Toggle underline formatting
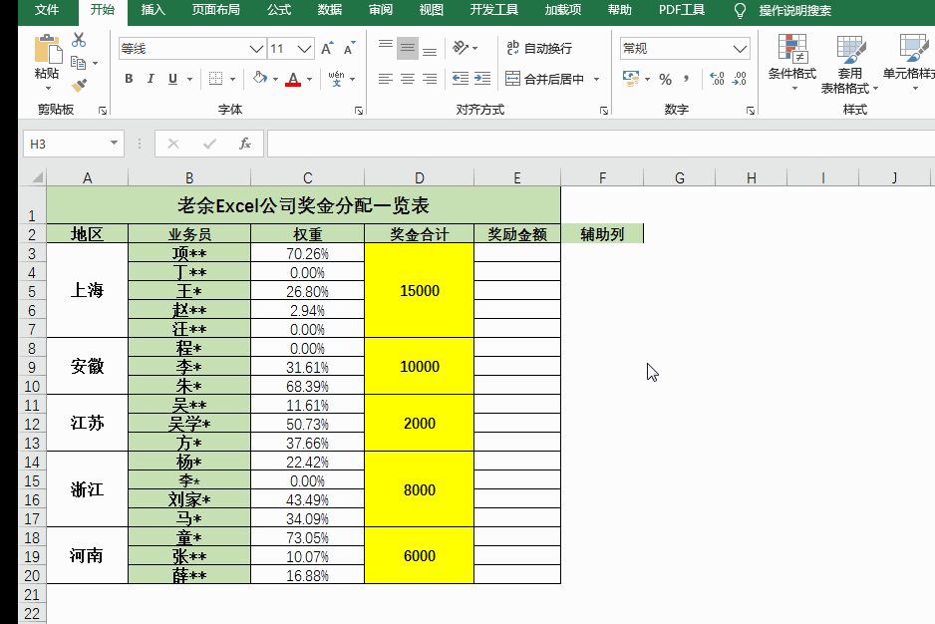This screenshot has width=935, height=624. pyautogui.click(x=172, y=79)
